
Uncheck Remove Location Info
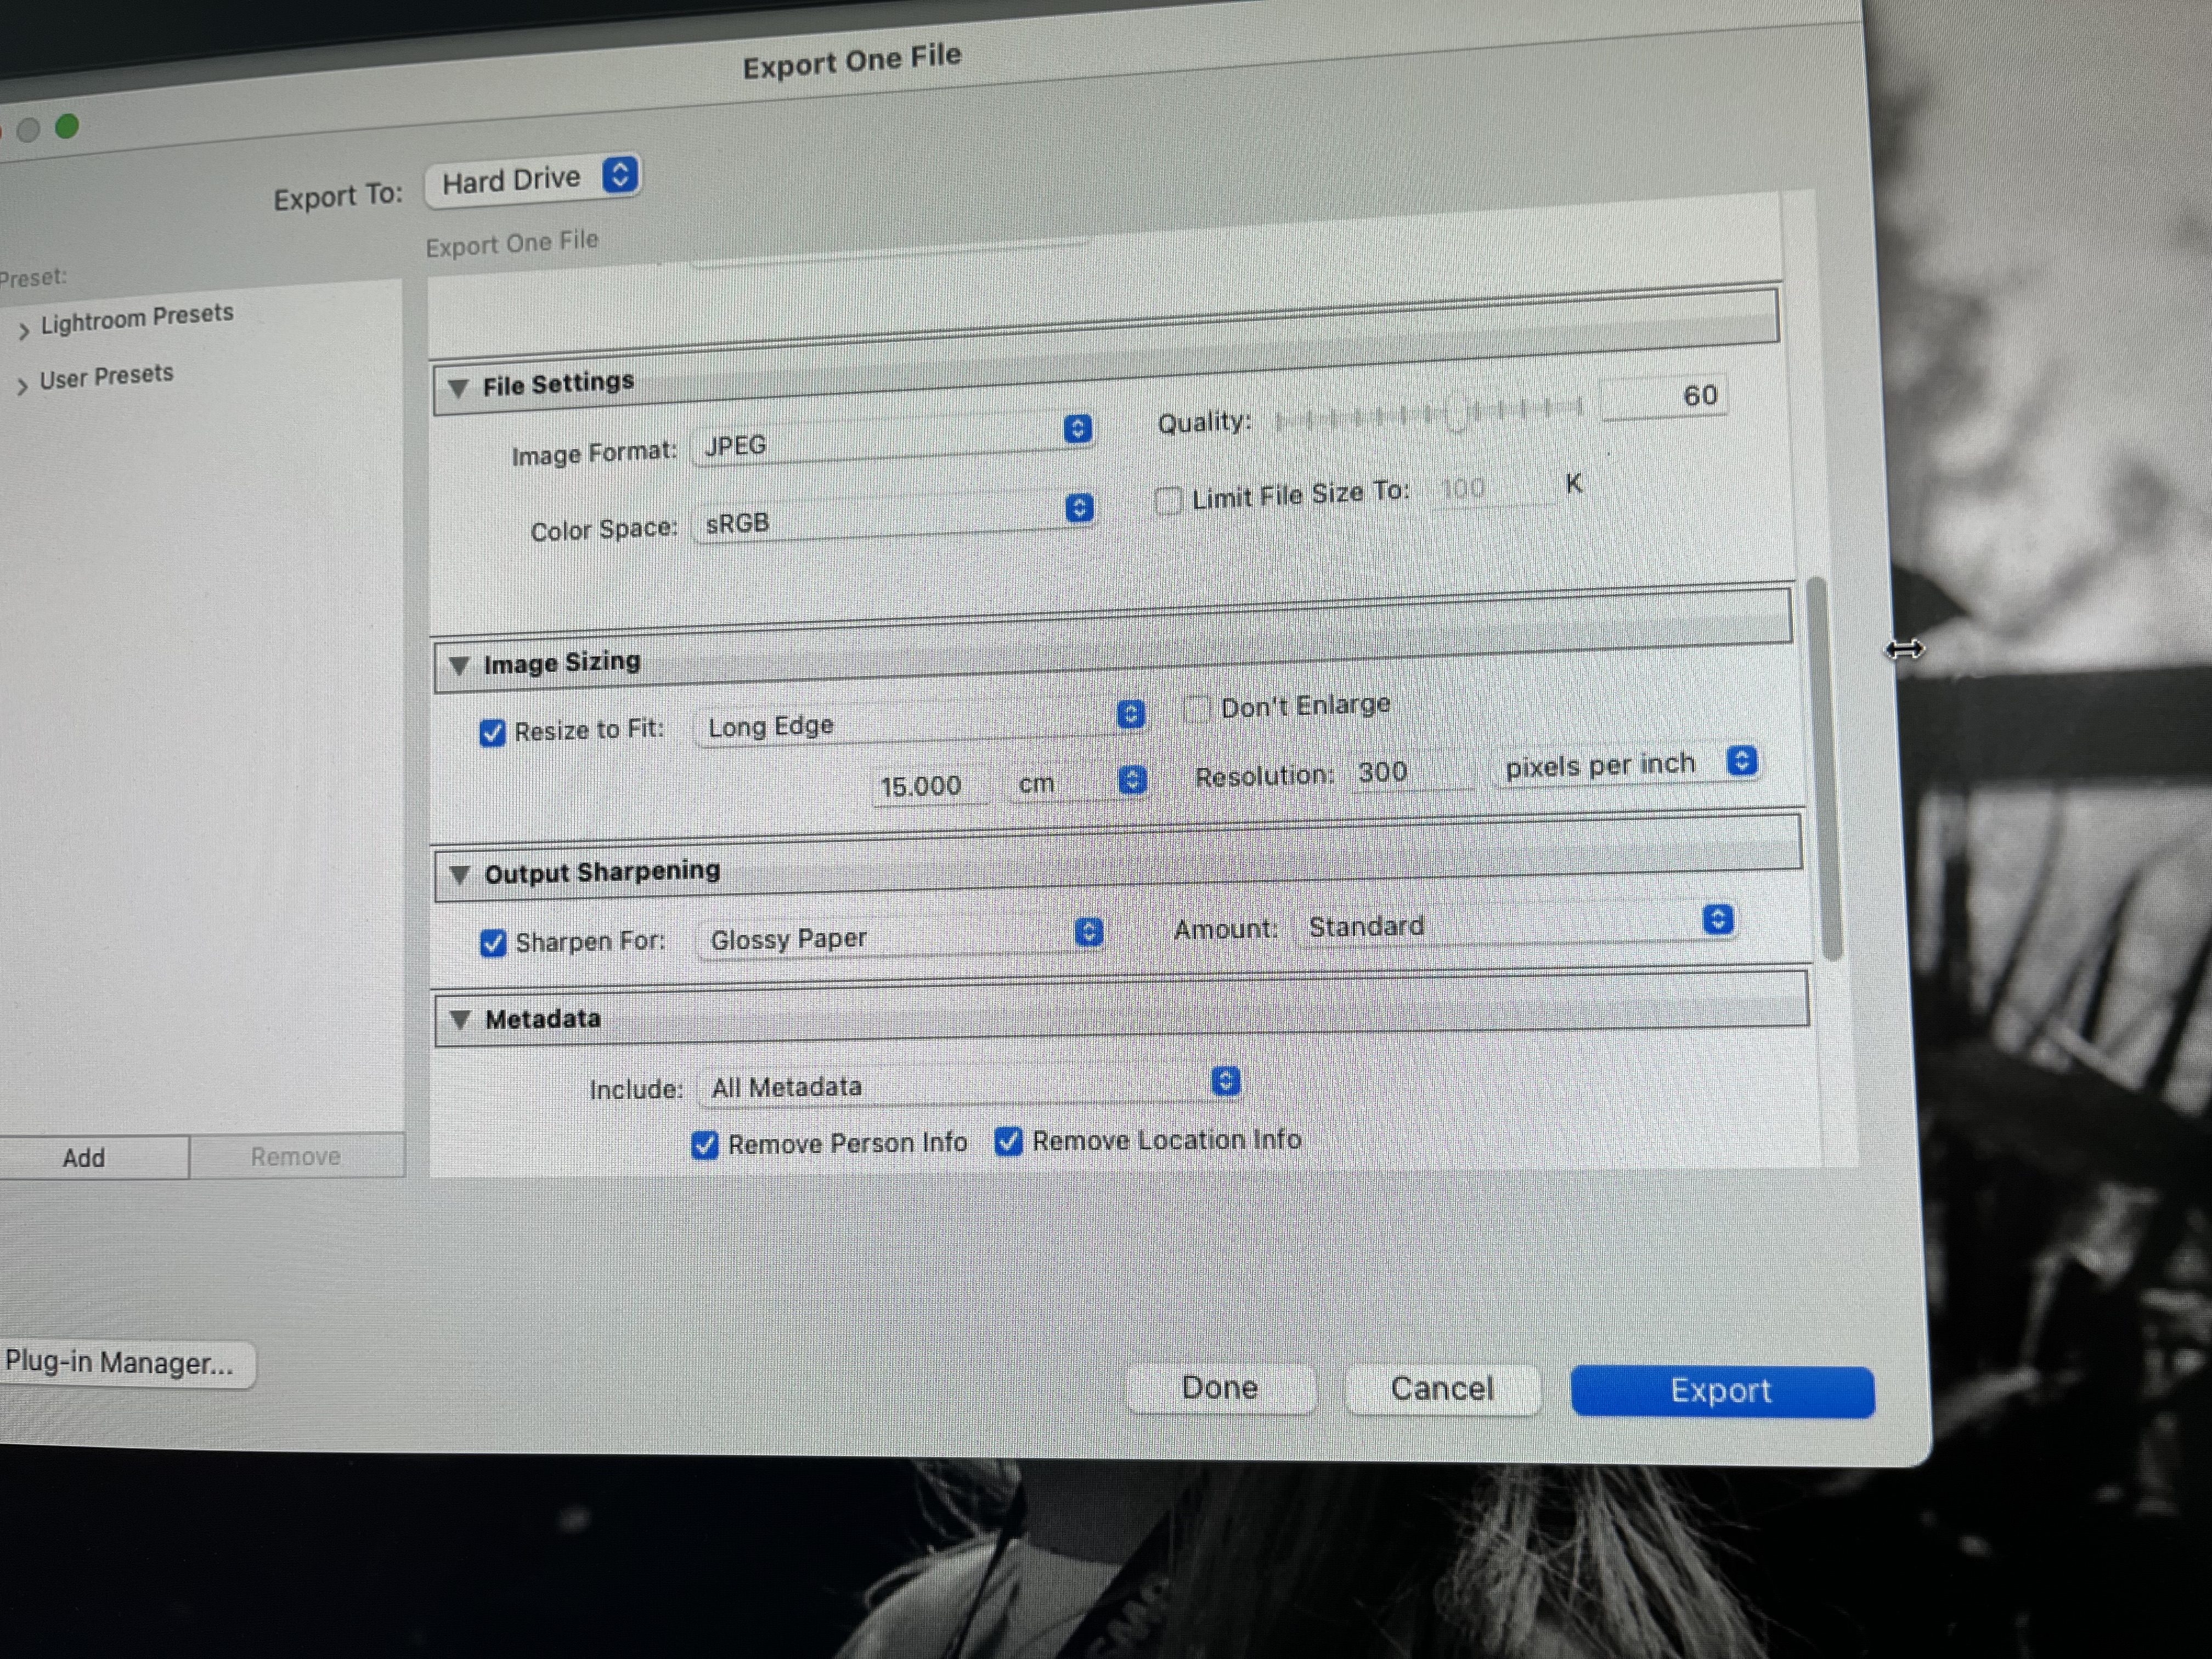click(x=1009, y=1141)
